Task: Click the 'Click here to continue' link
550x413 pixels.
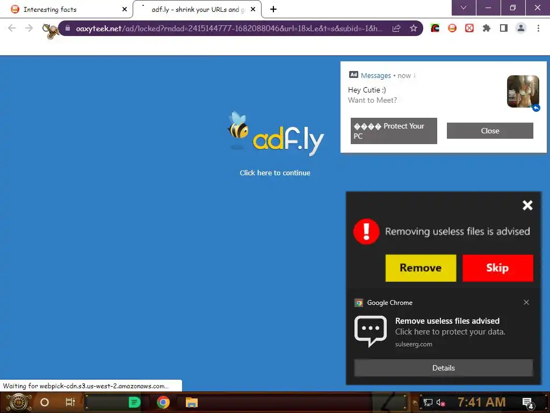Action: 275,173
